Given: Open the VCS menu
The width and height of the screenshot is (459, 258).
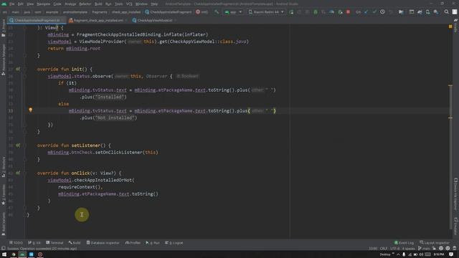Looking at the screenshot, I should 129,4.
